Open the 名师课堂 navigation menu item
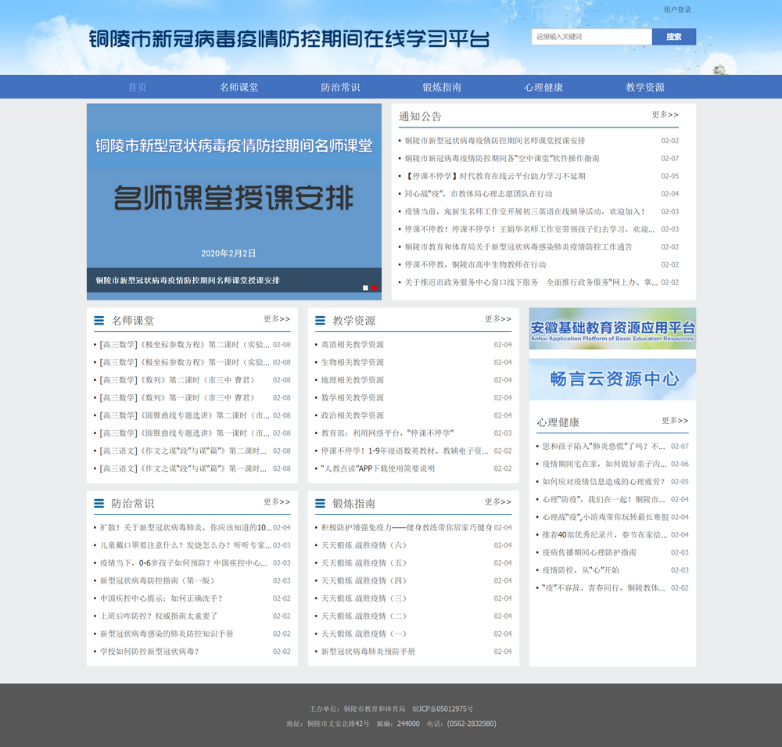The width and height of the screenshot is (782, 747). pyautogui.click(x=239, y=88)
